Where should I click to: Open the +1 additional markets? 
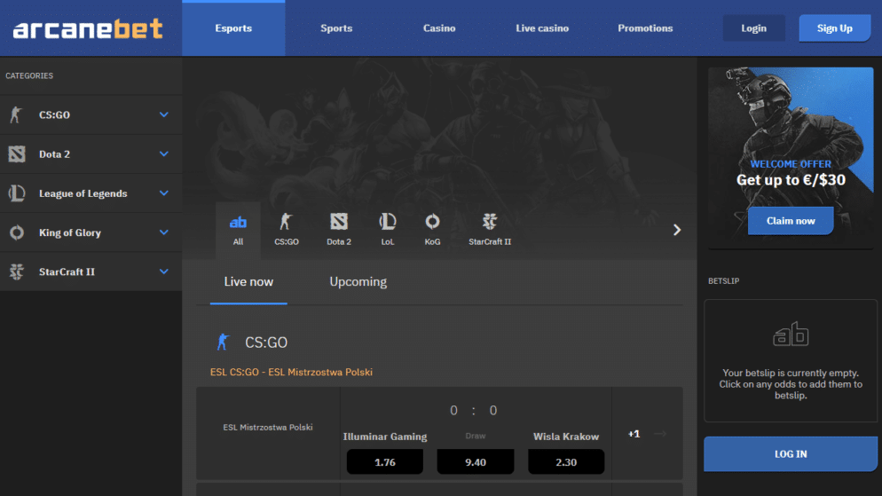[x=634, y=434]
